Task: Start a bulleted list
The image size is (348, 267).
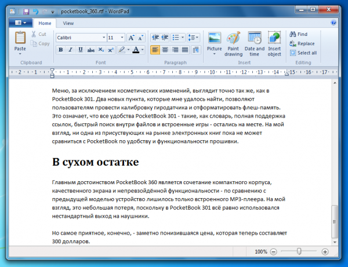Action: tap(176, 38)
